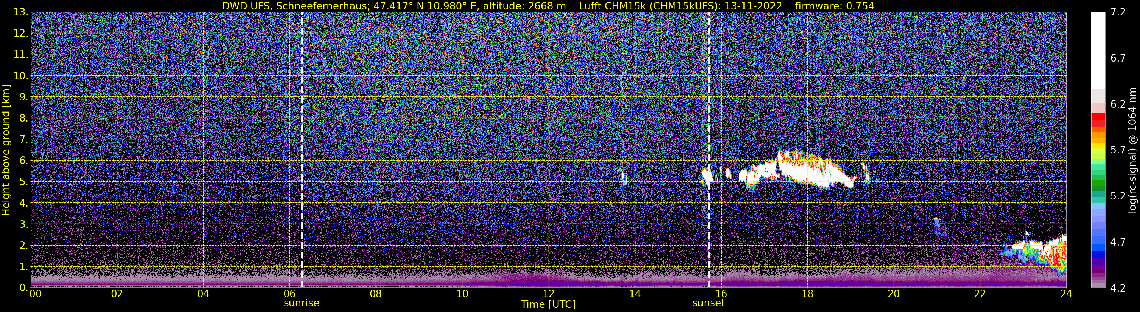Viewport: 1140px width, 312px height.
Task: Click the colorbar tick label '4.7'
Action: coord(1118,242)
